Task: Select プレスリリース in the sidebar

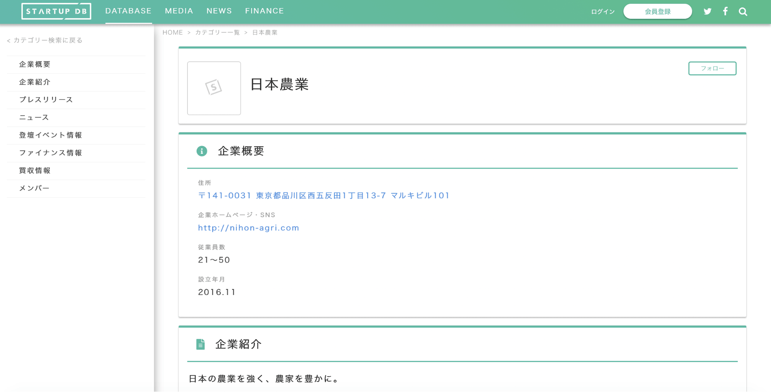Action: [76, 100]
